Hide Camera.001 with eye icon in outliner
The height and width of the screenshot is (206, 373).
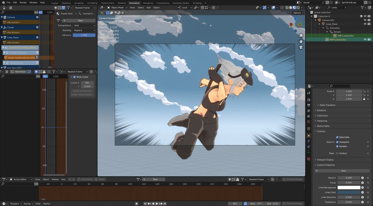point(365,20)
